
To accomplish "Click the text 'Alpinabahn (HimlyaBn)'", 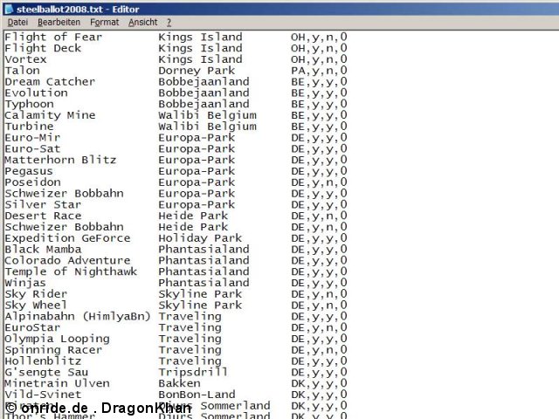I will 78,316.
